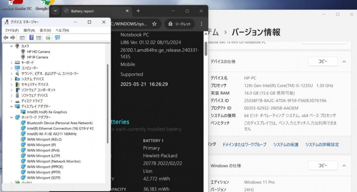Open a new browser tab
Viewport: 357px width, 192px height.
coord(138,11)
